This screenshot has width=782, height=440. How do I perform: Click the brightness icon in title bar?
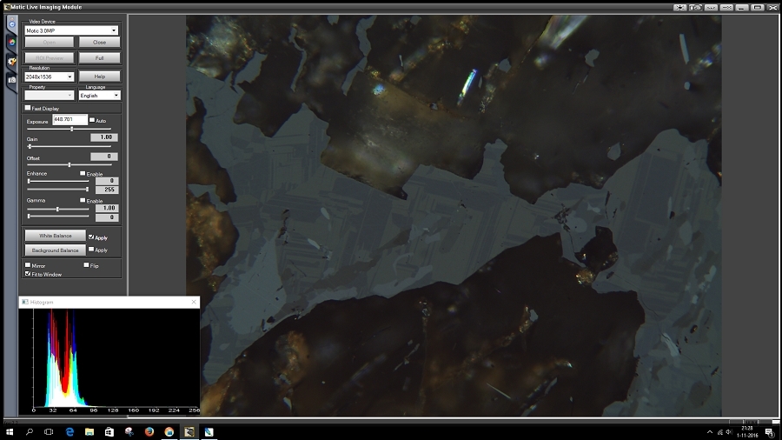pyautogui.click(x=680, y=7)
